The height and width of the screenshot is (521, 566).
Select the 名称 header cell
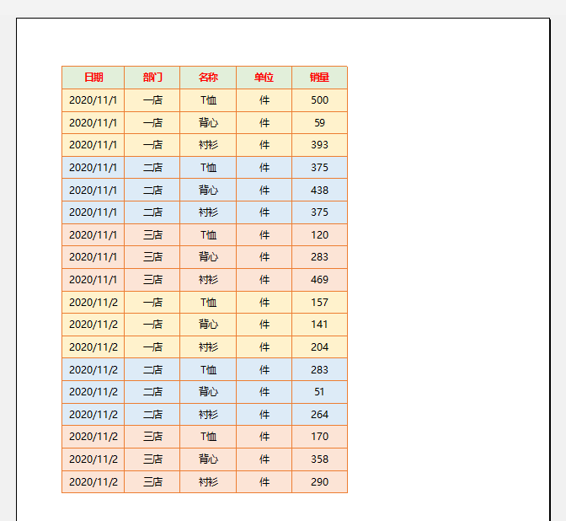pyautogui.click(x=208, y=78)
